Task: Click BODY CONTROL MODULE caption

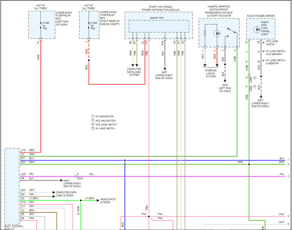Action: [13, 228]
